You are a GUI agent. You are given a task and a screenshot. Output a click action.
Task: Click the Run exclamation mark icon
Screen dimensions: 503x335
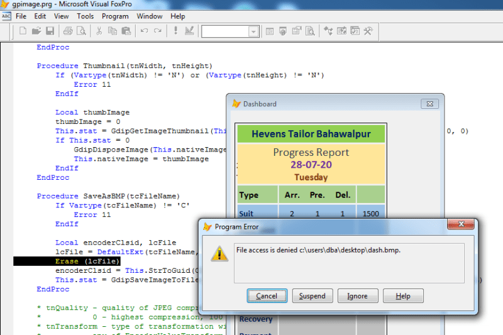coord(175,31)
